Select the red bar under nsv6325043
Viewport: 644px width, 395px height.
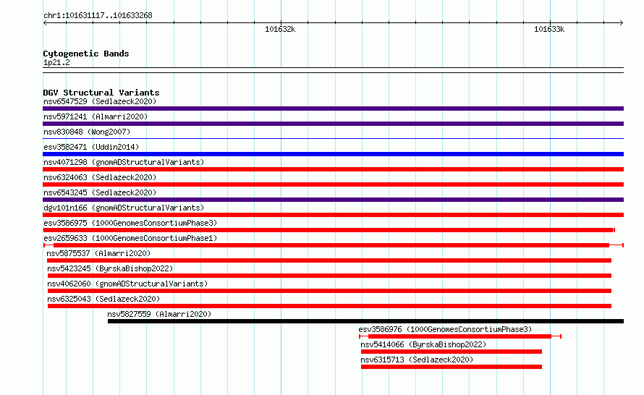[329, 306]
